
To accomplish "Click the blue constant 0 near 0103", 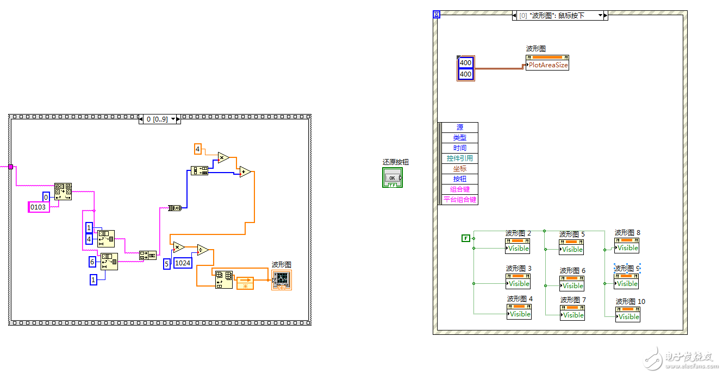I will 47,196.
